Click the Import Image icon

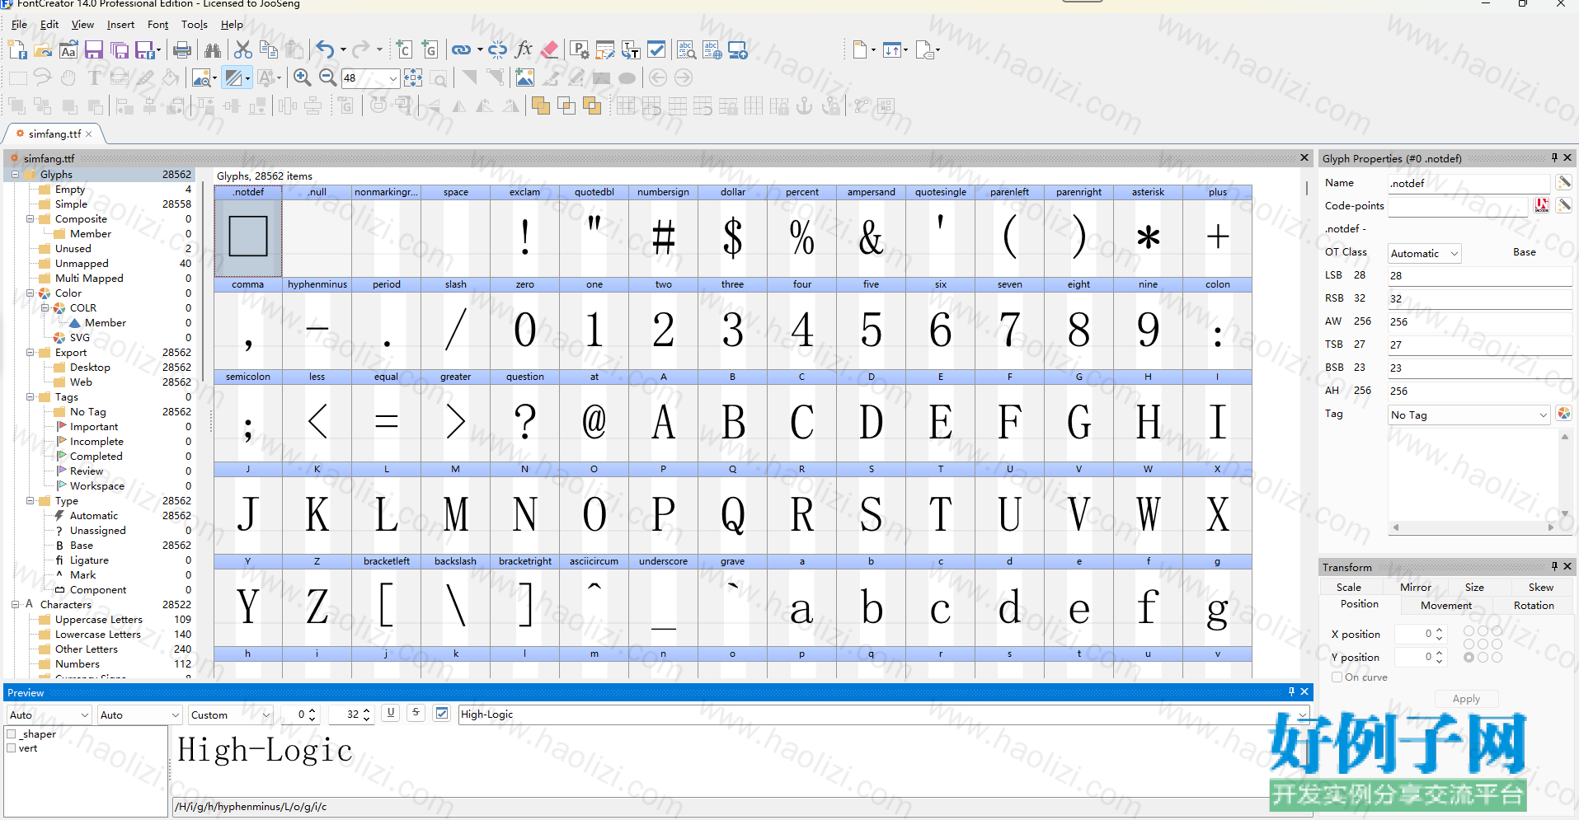524,78
